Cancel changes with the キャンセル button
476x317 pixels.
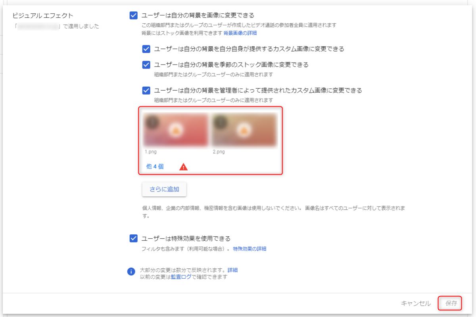pyautogui.click(x=416, y=304)
